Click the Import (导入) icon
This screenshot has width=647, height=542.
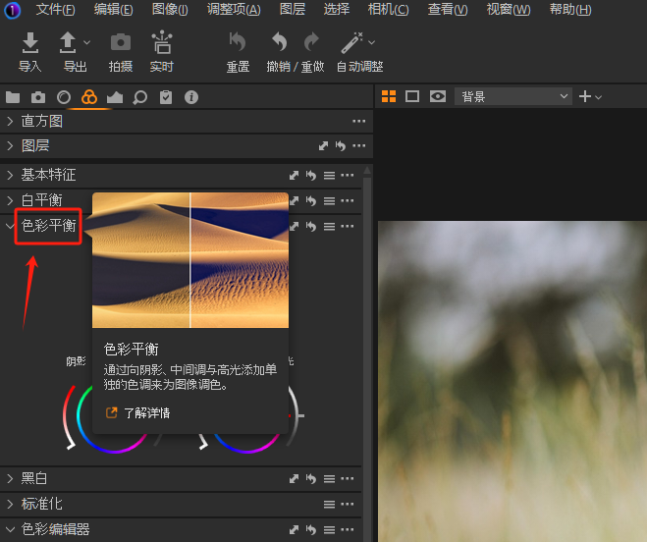coord(30,42)
